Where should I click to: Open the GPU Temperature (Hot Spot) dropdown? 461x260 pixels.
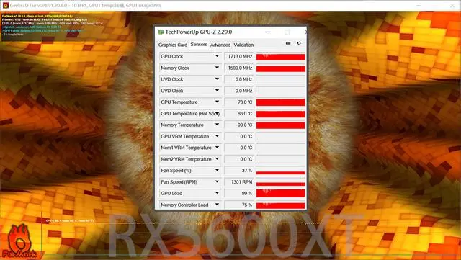point(218,113)
